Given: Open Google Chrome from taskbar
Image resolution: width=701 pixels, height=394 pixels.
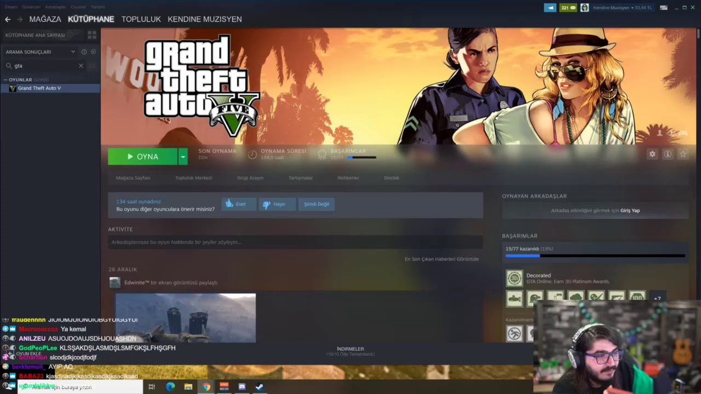Looking at the screenshot, I should point(206,387).
